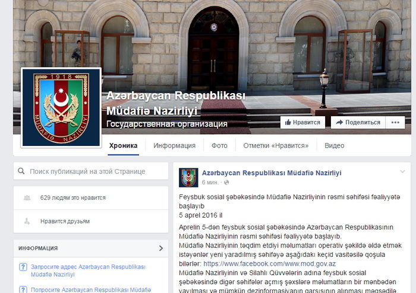Image resolution: width=416 pixels, height=293 pixels.
Task: Focus the page publications search field
Action: [91, 171]
